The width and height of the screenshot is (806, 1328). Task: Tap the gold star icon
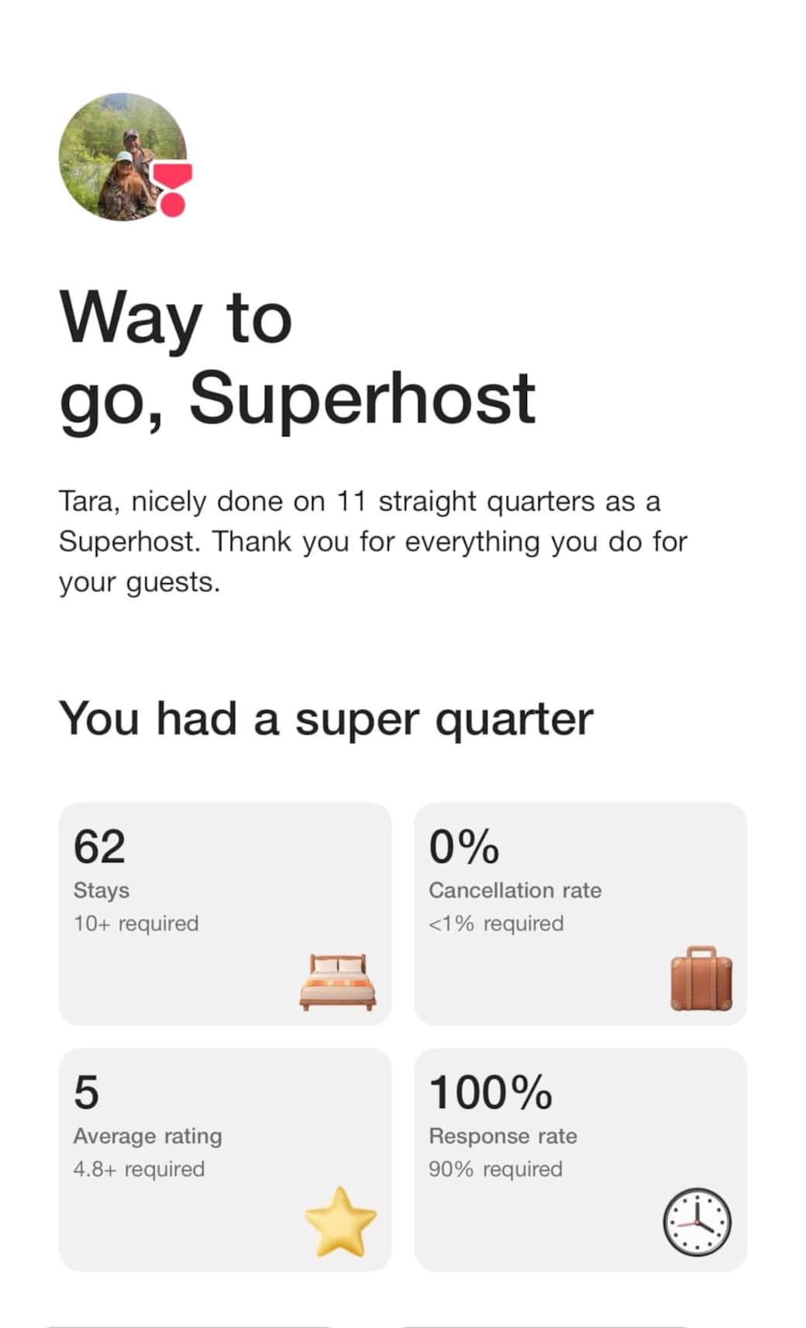pos(340,1222)
